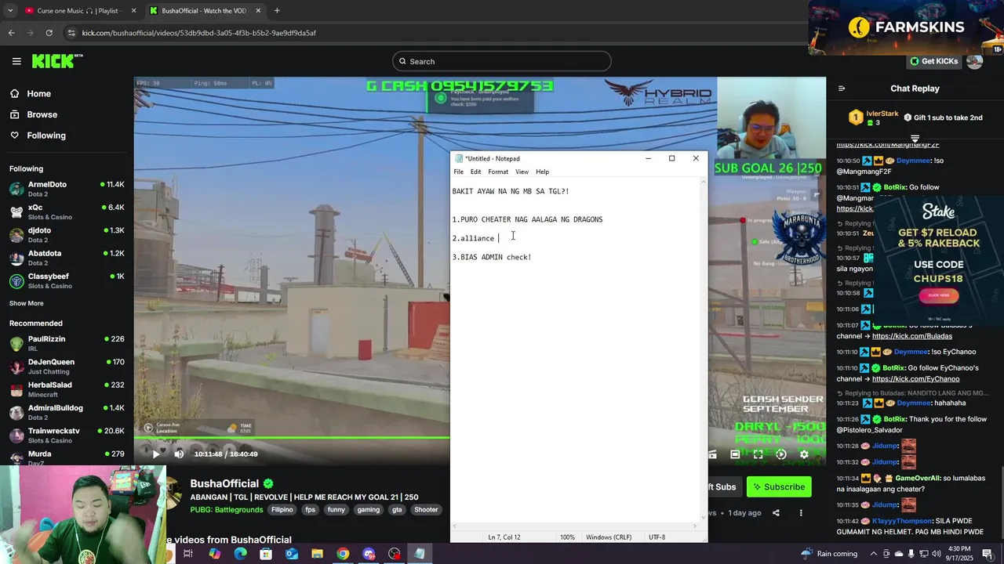Click the browser address bar URL
The height and width of the screenshot is (564, 1004).
(199, 33)
